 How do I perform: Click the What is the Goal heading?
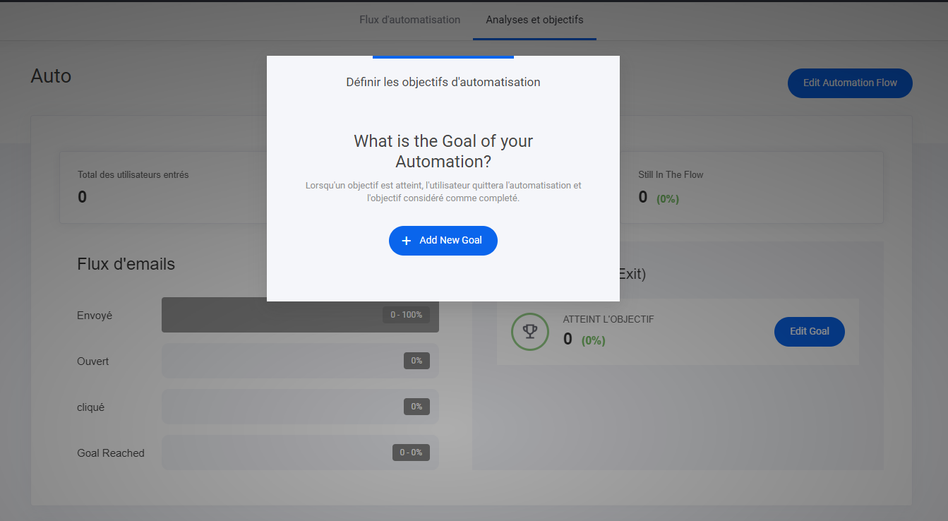pos(443,150)
